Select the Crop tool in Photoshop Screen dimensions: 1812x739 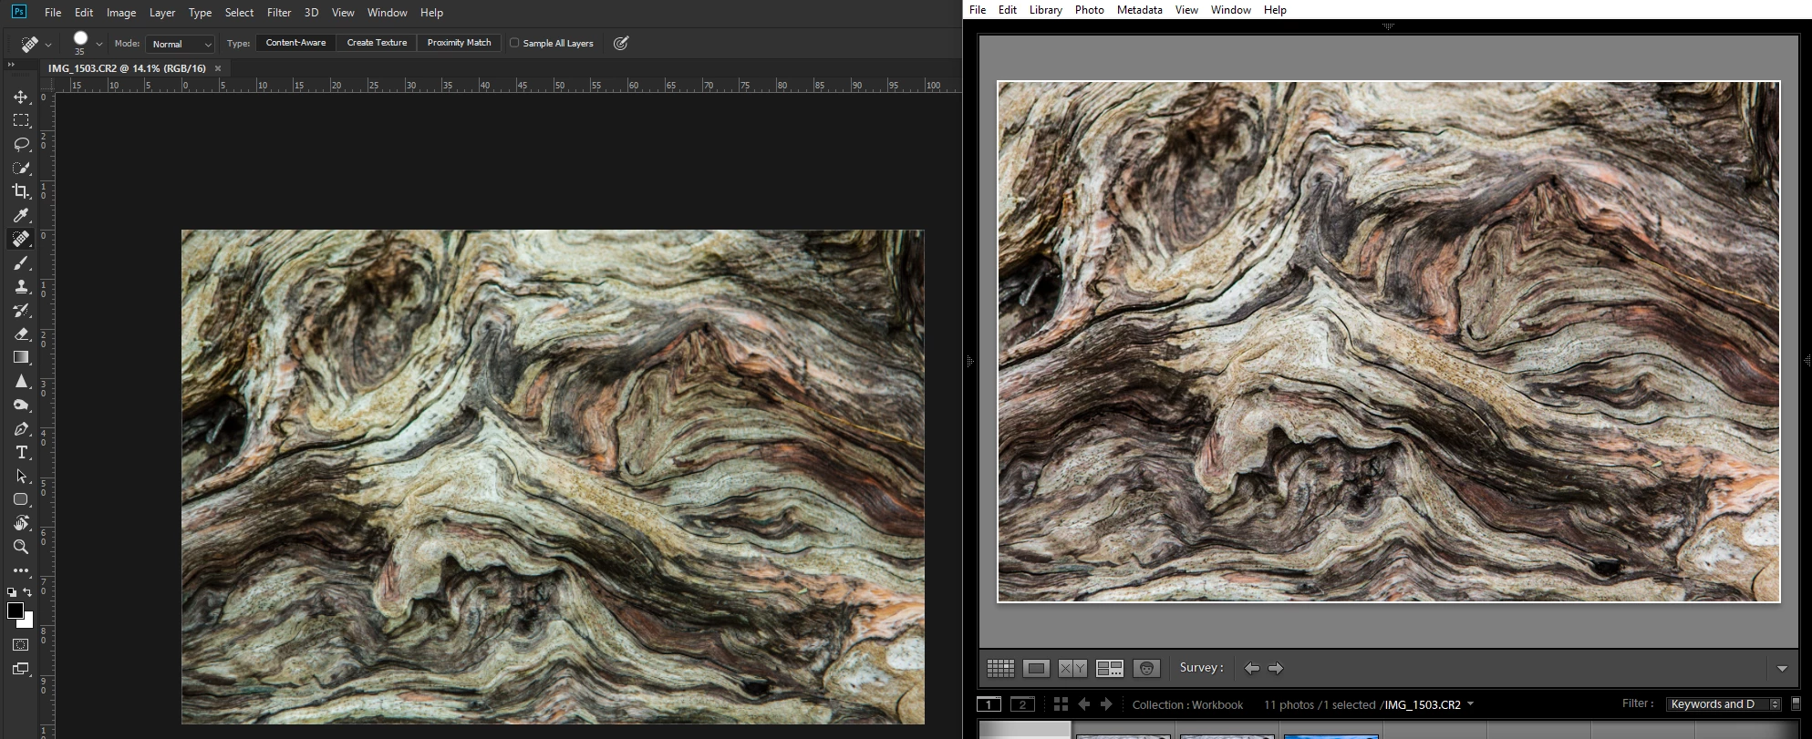click(21, 191)
